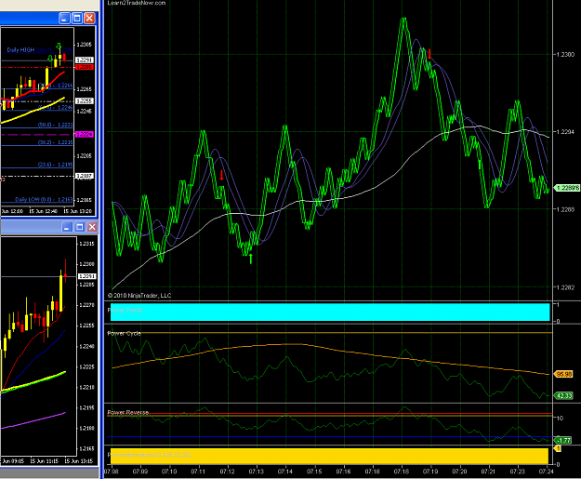Viewport: 581px width, 479px height.
Task: Click the 1.2294 price axis label
Action: pyautogui.click(x=566, y=132)
